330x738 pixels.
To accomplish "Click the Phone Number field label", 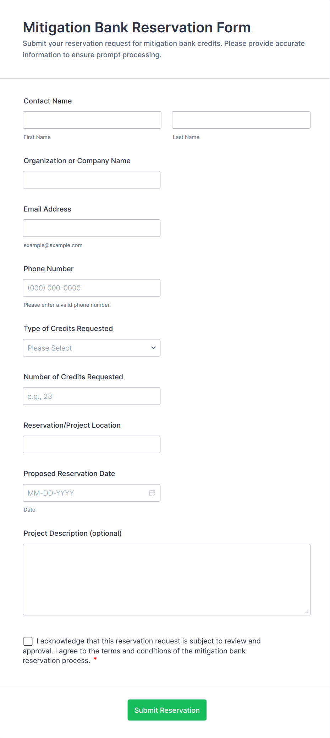I will (x=49, y=269).
